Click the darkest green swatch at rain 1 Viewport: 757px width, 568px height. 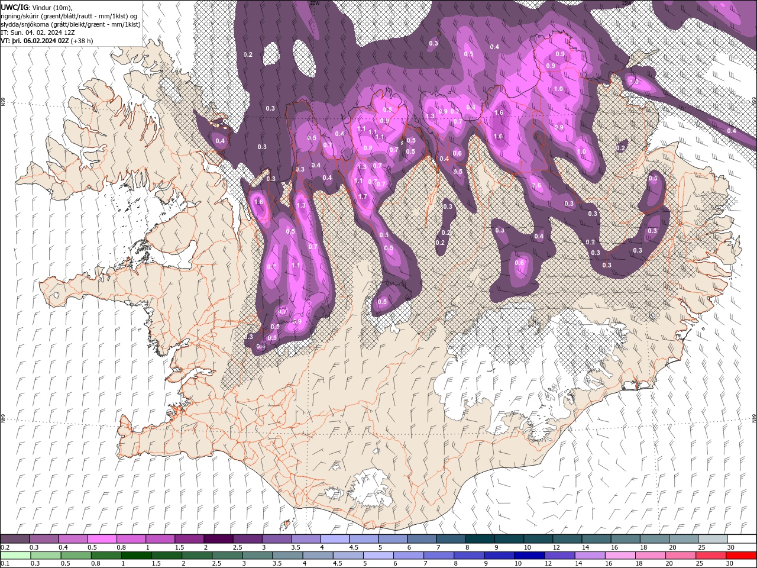pos(136,556)
